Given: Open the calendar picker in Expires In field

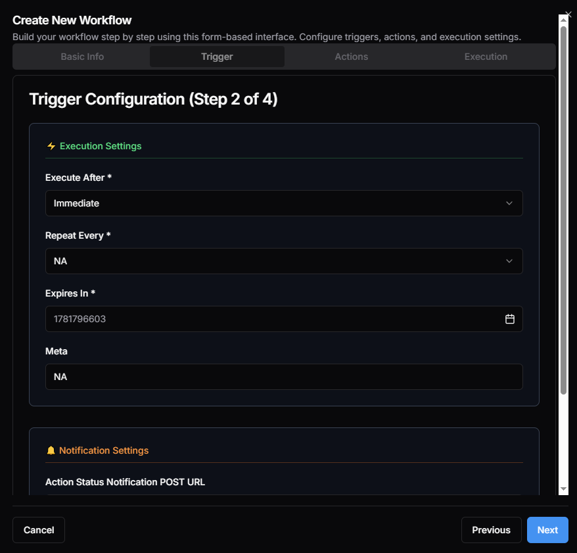Looking at the screenshot, I should click(509, 319).
